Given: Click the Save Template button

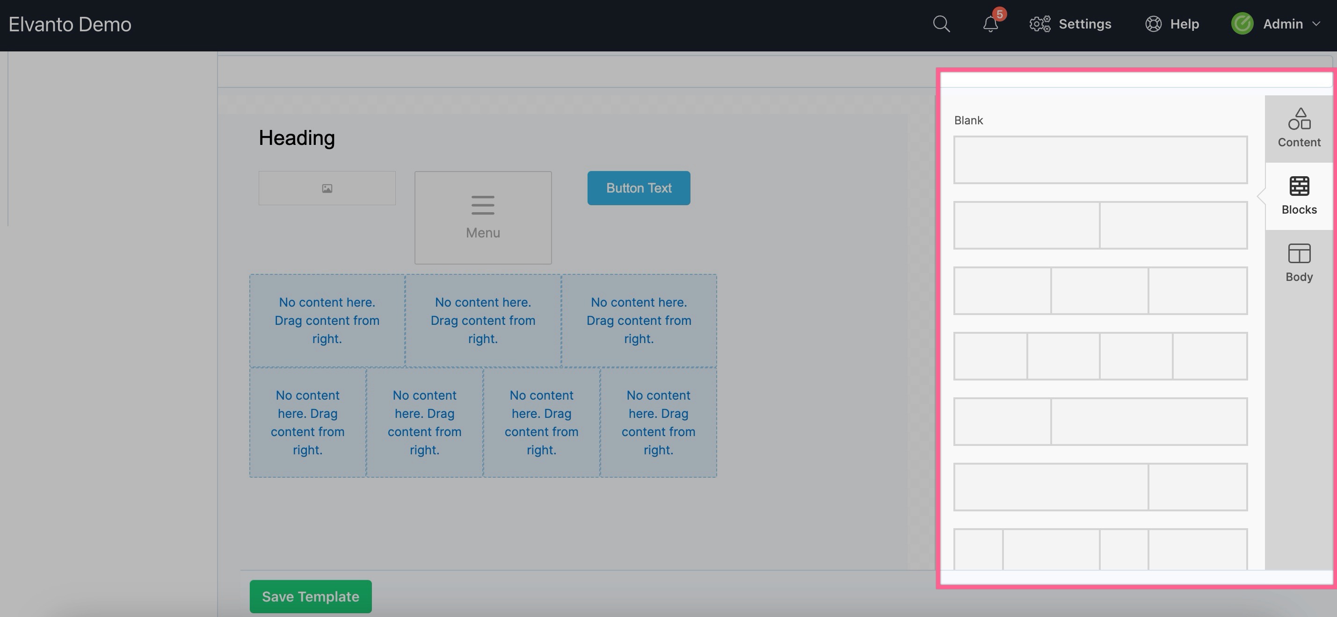Looking at the screenshot, I should click(310, 596).
